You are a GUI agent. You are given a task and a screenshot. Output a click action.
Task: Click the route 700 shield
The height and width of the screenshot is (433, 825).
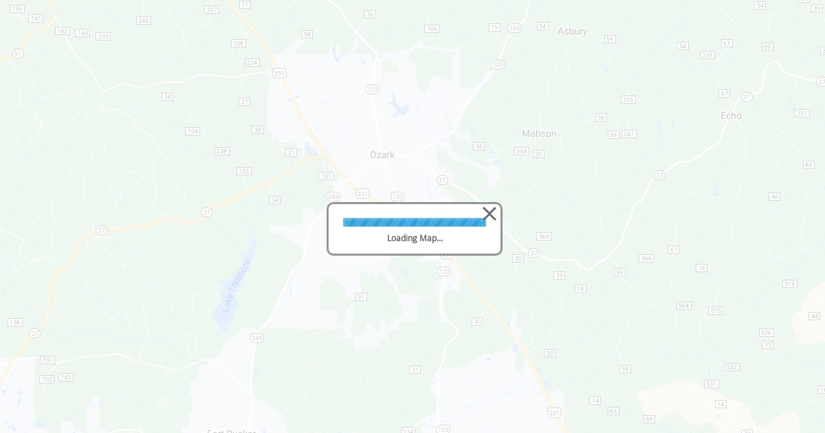click(x=47, y=360)
